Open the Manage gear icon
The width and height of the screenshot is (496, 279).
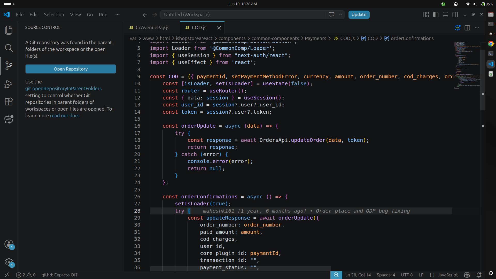click(x=9, y=262)
